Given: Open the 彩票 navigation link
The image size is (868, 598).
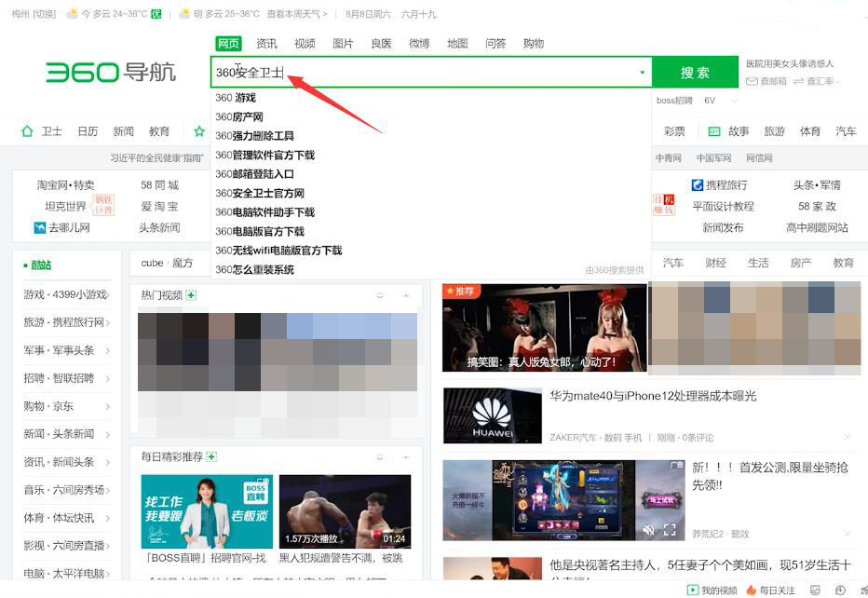Looking at the screenshot, I should [674, 131].
